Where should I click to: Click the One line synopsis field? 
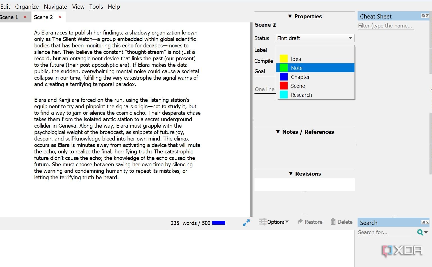tap(265, 89)
